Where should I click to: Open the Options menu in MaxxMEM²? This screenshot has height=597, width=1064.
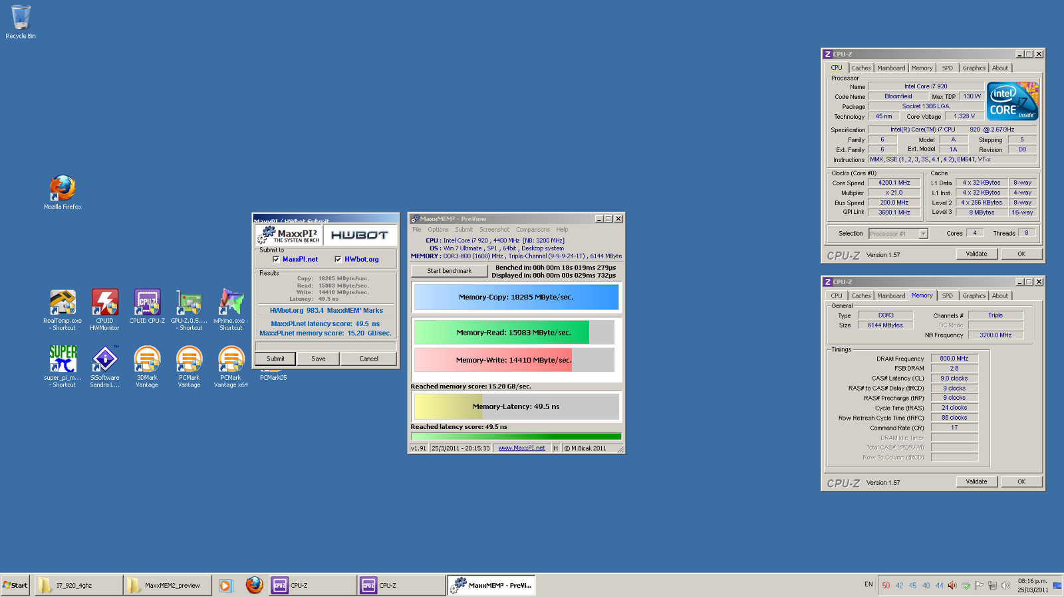(x=438, y=230)
